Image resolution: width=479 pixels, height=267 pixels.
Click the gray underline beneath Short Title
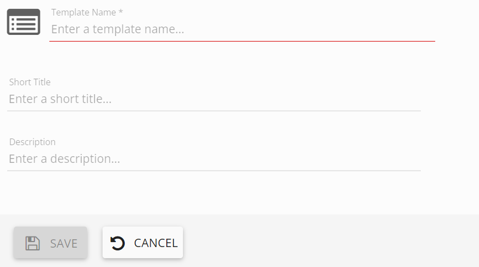214,111
